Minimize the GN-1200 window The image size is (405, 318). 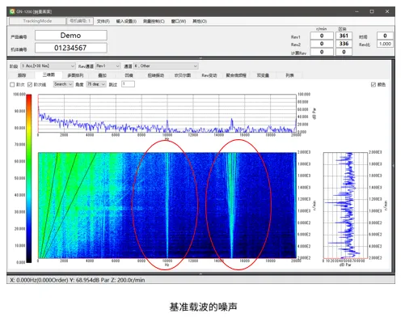pos(356,11)
